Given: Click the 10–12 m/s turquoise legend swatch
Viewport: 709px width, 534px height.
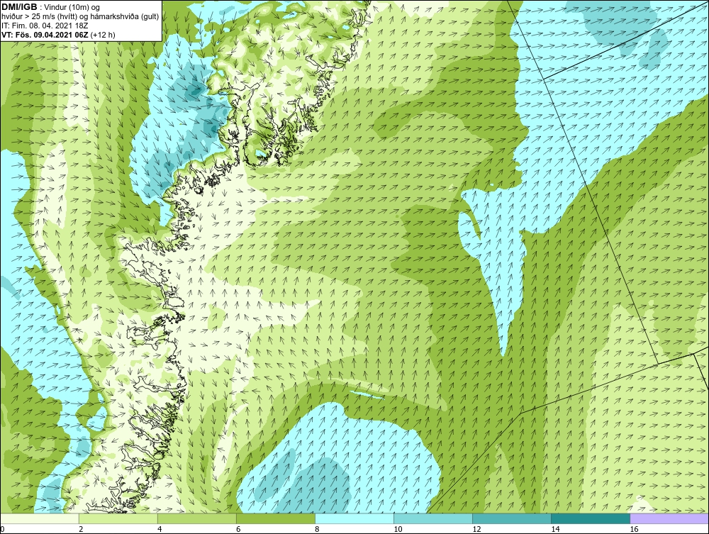Looking at the screenshot, I should pyautogui.click(x=433, y=518).
